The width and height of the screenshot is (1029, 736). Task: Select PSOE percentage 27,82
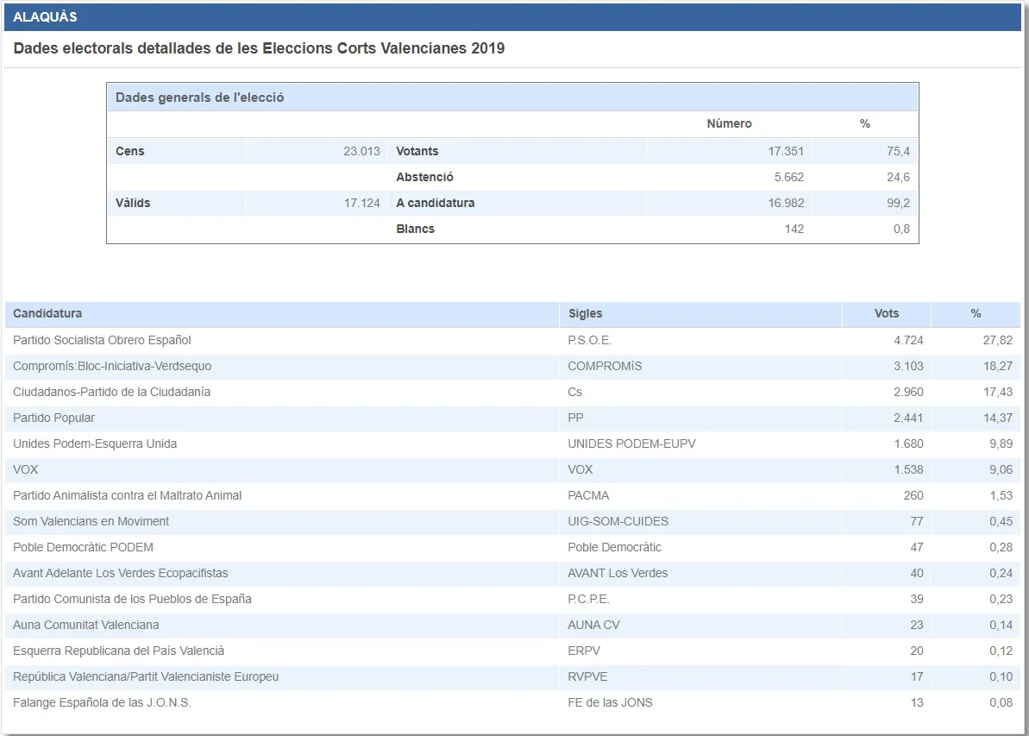click(997, 340)
